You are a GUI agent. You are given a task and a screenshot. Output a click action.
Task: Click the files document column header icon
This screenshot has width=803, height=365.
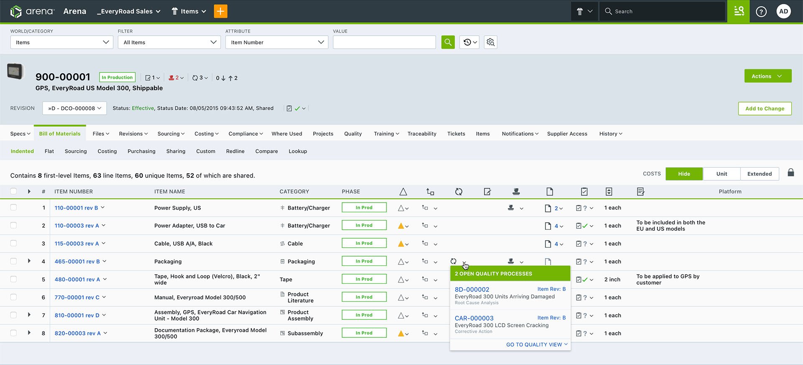click(x=550, y=192)
